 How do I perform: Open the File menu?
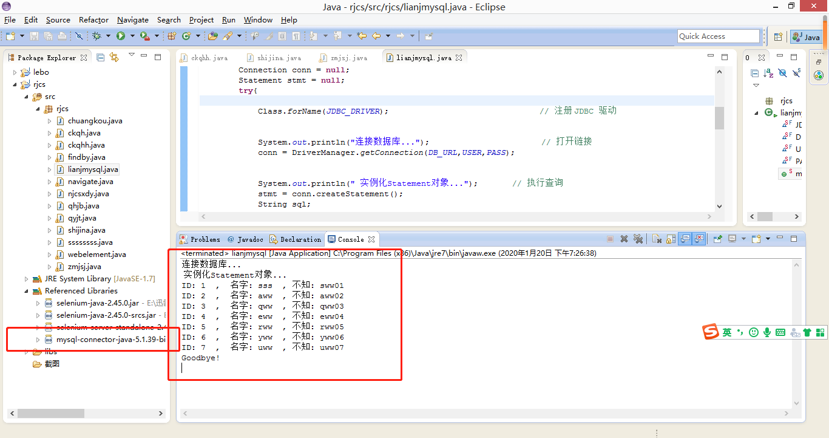(10, 20)
